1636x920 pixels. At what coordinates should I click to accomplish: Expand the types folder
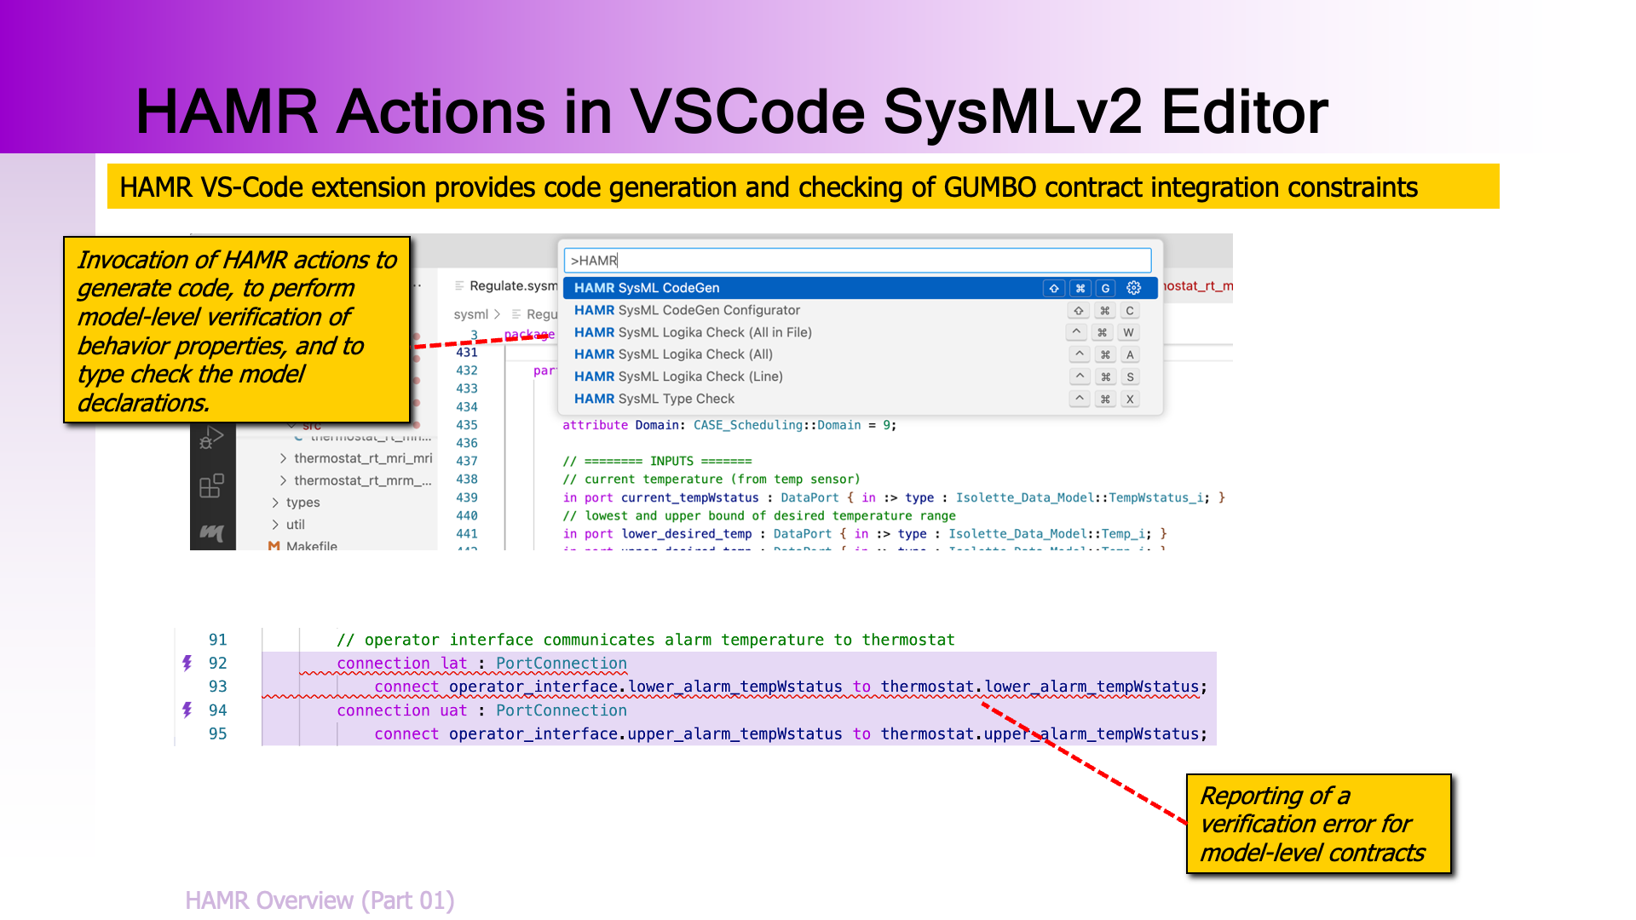(x=275, y=503)
